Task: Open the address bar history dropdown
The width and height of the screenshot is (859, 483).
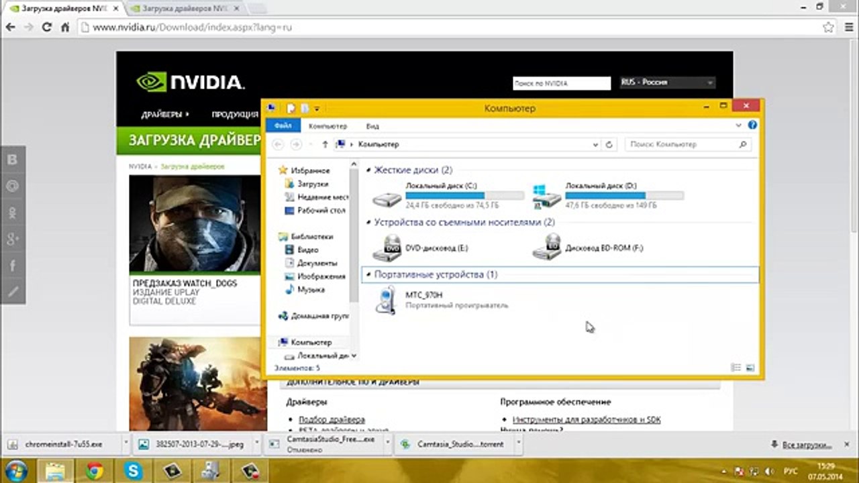Action: (595, 144)
